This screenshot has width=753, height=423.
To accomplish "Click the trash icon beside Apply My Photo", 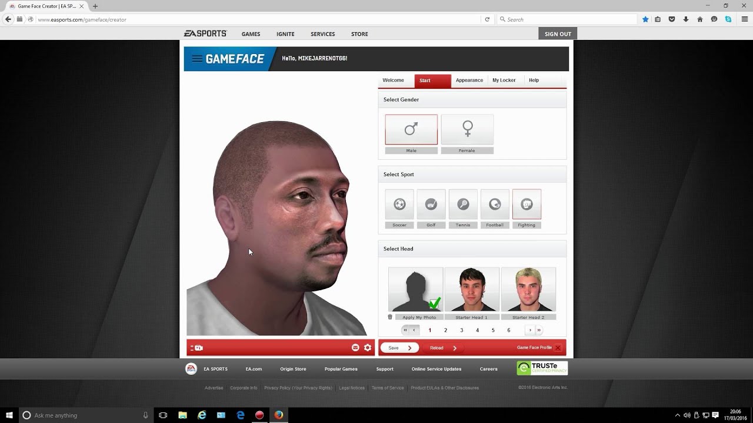I will point(390,317).
